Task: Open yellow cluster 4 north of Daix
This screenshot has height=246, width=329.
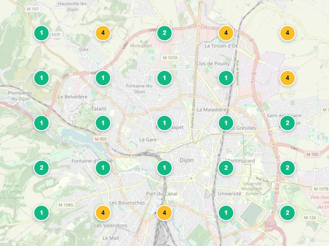Action: point(103,33)
